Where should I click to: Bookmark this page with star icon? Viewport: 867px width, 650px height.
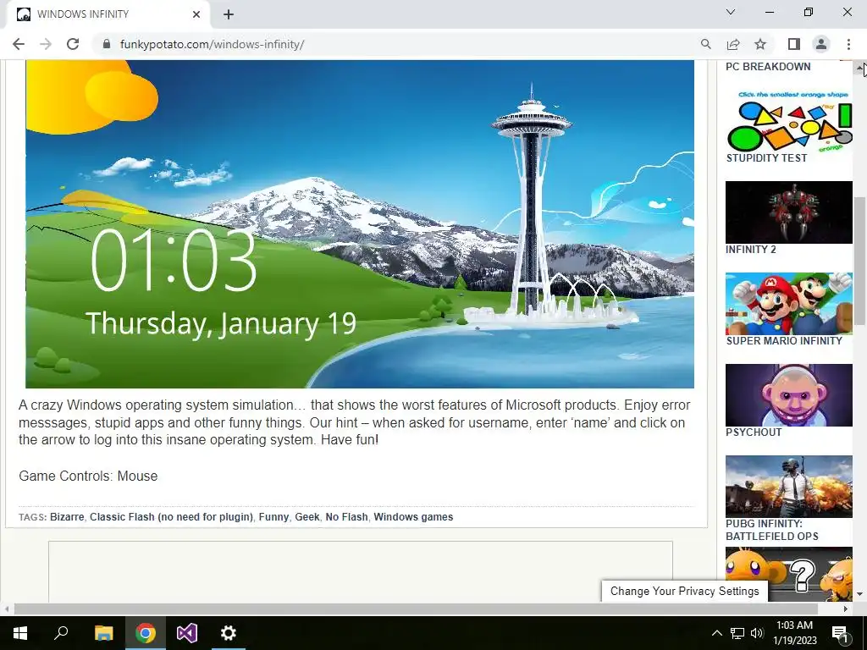click(760, 44)
